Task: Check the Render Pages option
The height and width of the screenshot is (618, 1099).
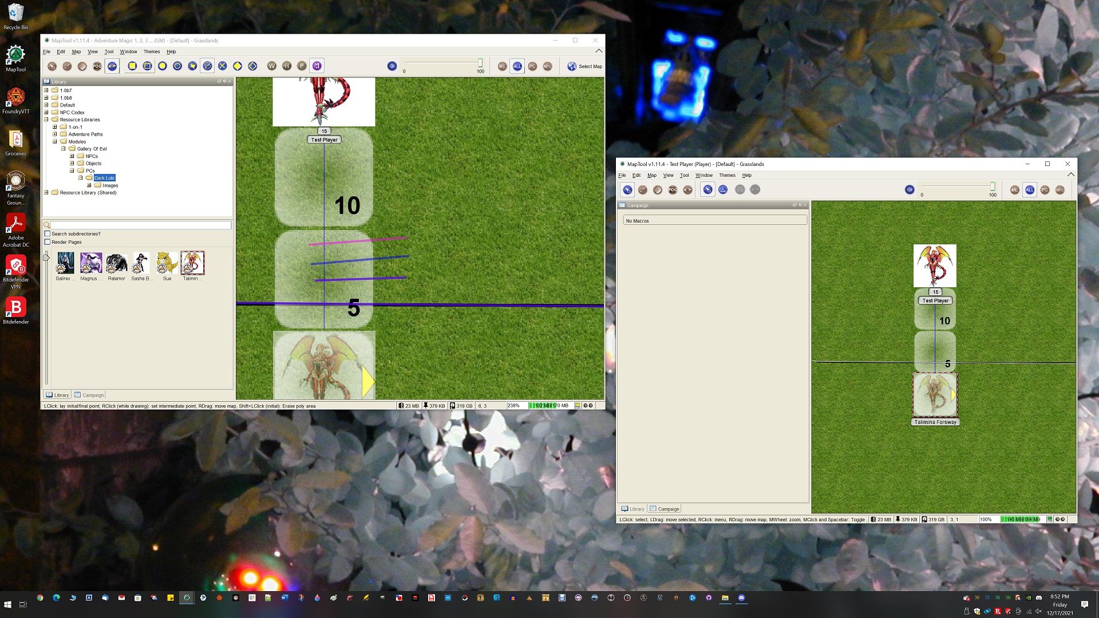Action: 48,241
